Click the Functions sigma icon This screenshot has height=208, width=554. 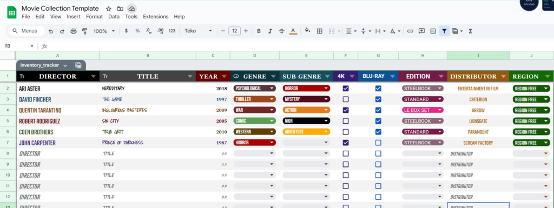pyautogui.click(x=470, y=31)
